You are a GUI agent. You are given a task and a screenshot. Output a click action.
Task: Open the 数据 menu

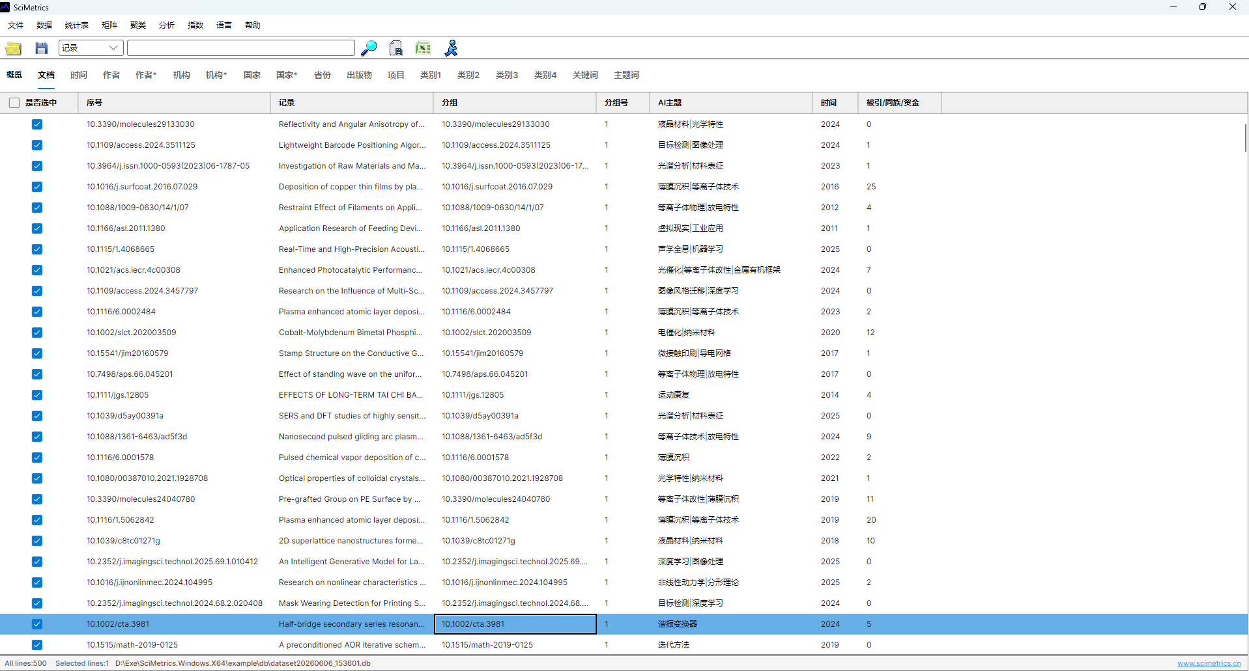pyautogui.click(x=44, y=25)
